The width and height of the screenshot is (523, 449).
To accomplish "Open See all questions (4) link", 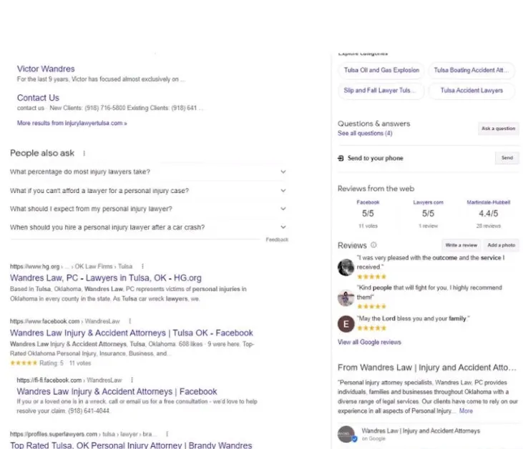I will point(365,133).
